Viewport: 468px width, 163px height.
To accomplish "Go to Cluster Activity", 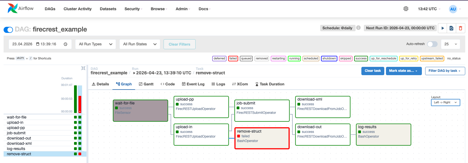I will pyautogui.click(x=78, y=9).
